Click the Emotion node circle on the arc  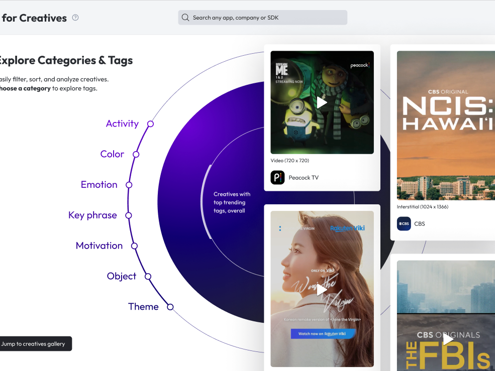(x=129, y=185)
